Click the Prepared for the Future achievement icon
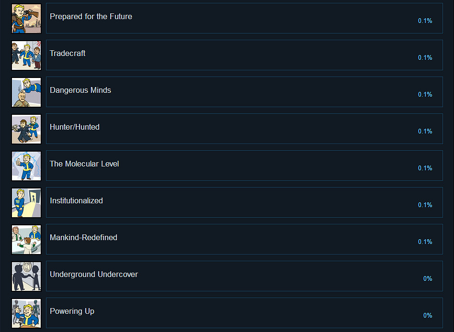Screen dimensions: 454x332 point(26,18)
